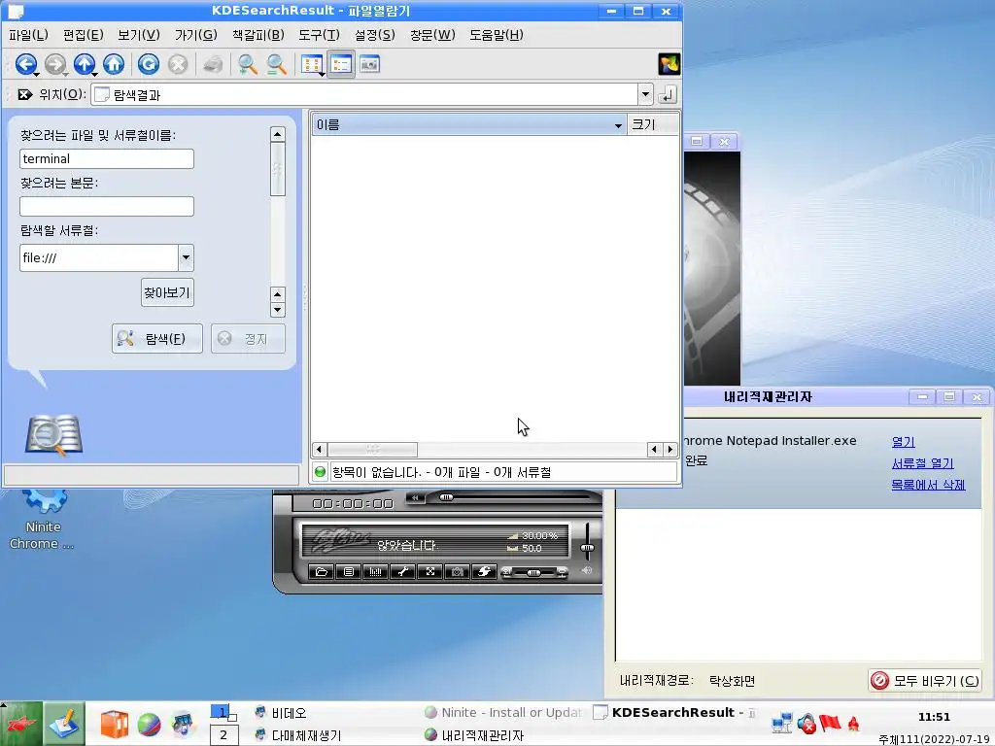Open the 도움말(H) menu
995x746 pixels.
click(x=497, y=35)
